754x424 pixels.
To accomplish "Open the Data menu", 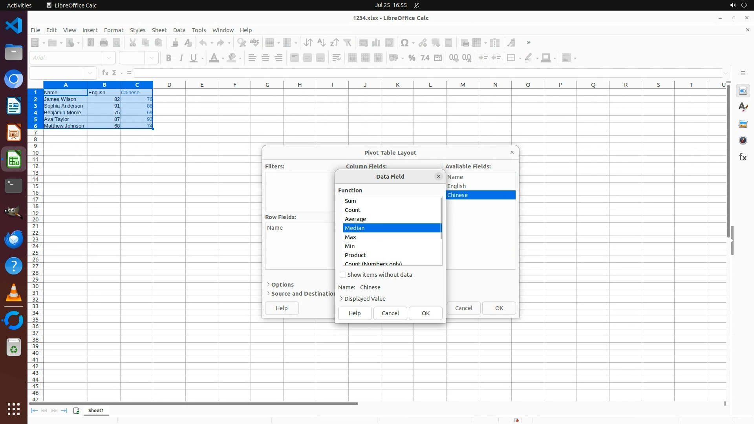I will point(179,30).
